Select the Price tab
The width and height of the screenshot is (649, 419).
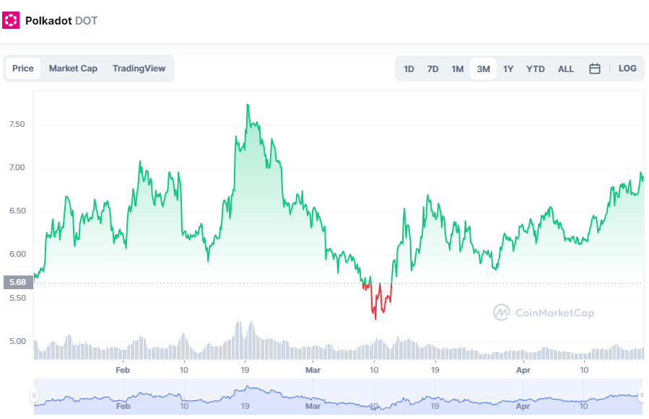(x=23, y=69)
